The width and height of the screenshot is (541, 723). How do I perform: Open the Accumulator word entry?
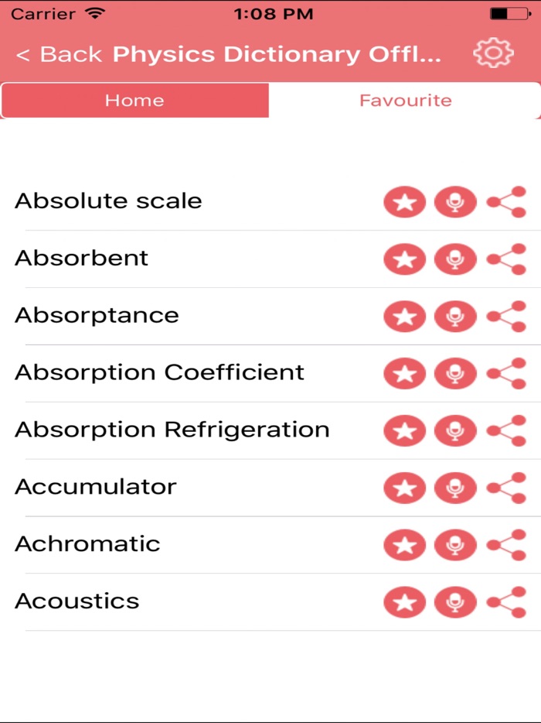tap(96, 487)
